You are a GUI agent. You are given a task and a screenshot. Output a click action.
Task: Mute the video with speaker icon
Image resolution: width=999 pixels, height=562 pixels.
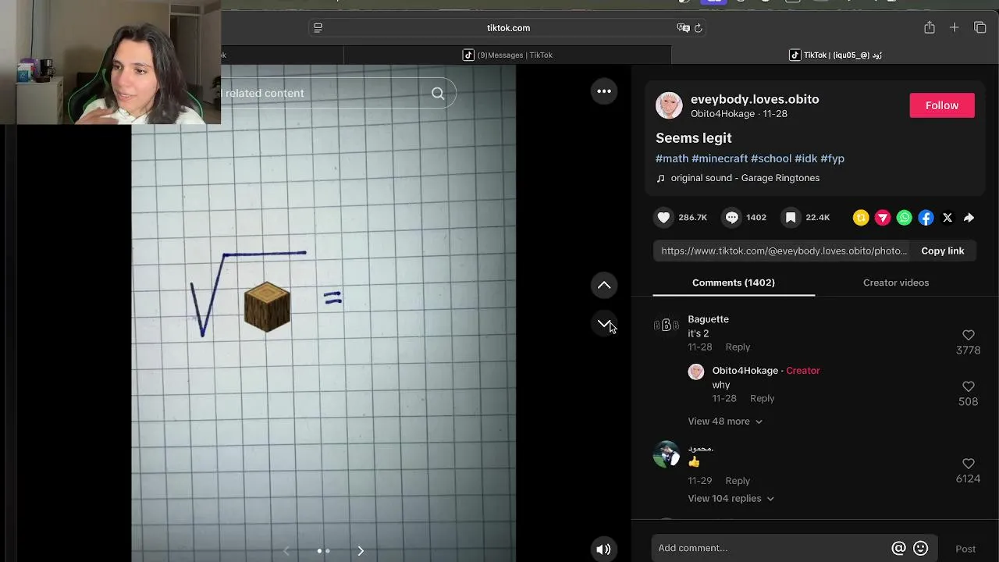603,550
